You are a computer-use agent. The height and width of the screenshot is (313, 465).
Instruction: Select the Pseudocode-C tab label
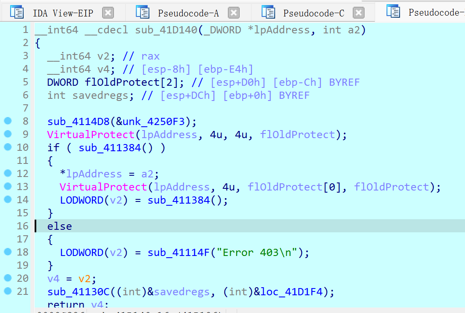click(314, 13)
